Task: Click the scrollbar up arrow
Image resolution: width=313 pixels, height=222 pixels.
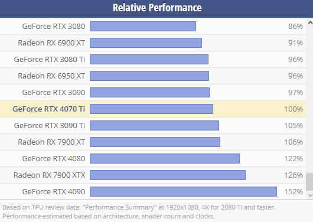Action: pyautogui.click(x=310, y=22)
